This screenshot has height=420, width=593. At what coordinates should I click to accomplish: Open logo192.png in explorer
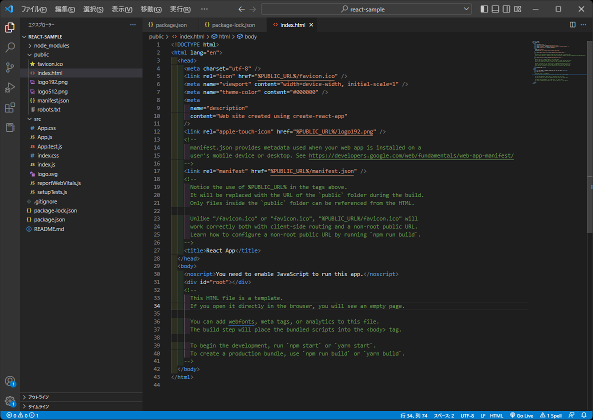81,82
